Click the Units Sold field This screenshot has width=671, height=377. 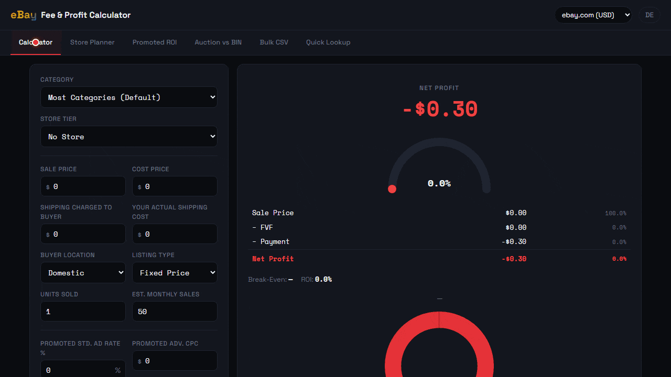pyautogui.click(x=83, y=312)
